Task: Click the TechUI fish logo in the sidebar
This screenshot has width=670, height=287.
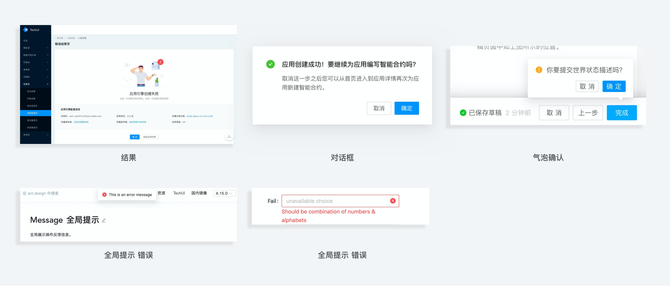Action: [x=25, y=29]
